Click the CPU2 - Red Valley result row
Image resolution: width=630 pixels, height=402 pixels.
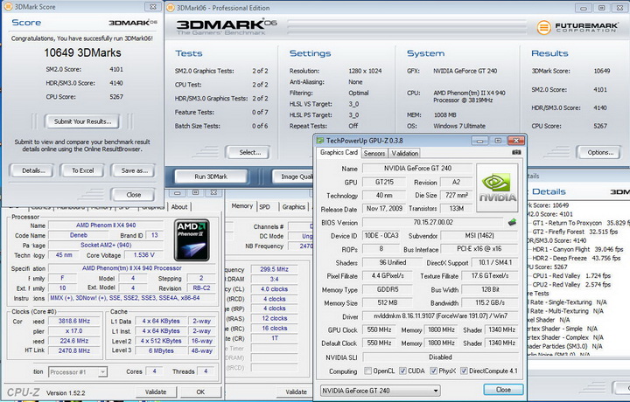pyautogui.click(x=571, y=284)
